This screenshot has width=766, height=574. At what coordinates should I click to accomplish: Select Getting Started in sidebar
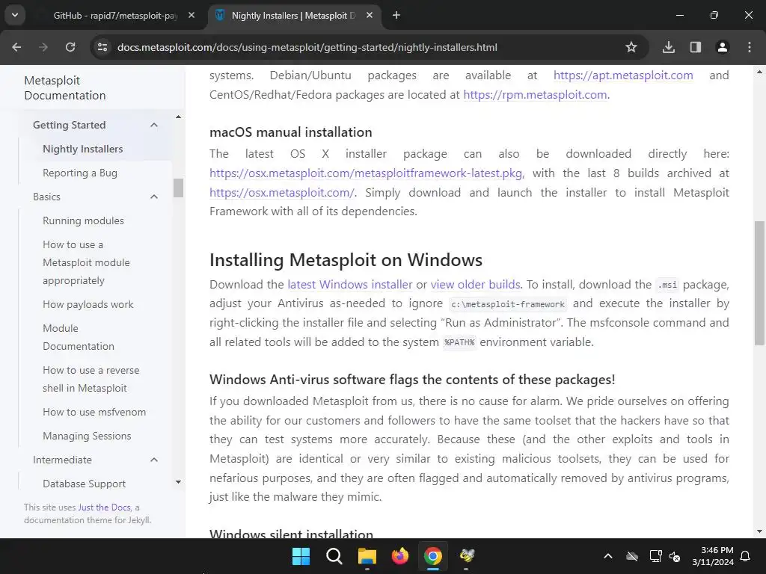pyautogui.click(x=70, y=125)
